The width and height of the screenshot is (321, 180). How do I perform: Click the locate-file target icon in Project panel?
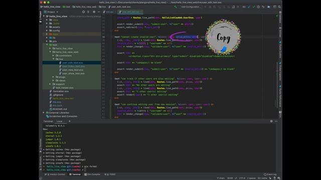84,12
